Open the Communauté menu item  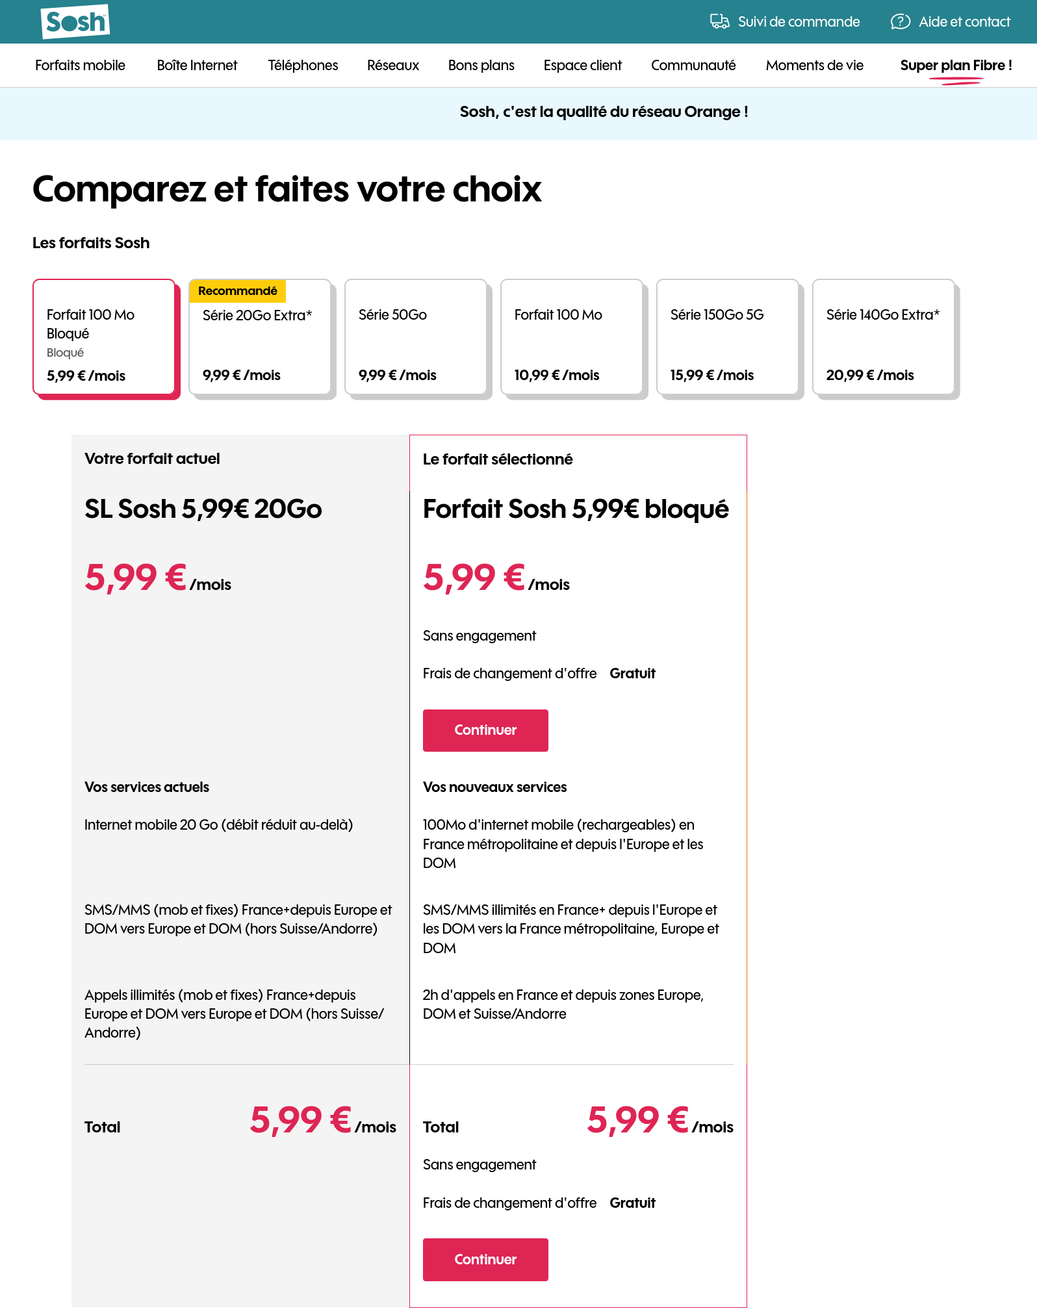pos(693,66)
